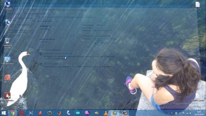
Task: Show hidden system tray icons arrow
Action: (169, 113)
